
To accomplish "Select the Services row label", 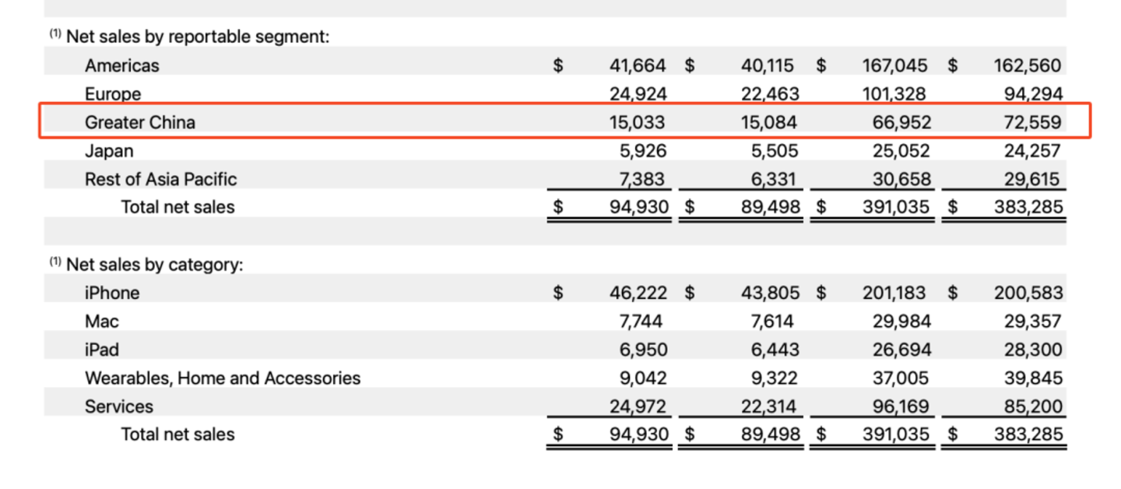I will [119, 406].
